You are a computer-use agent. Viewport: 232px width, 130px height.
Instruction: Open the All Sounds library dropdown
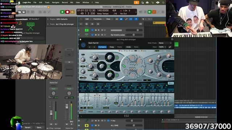point(34,19)
